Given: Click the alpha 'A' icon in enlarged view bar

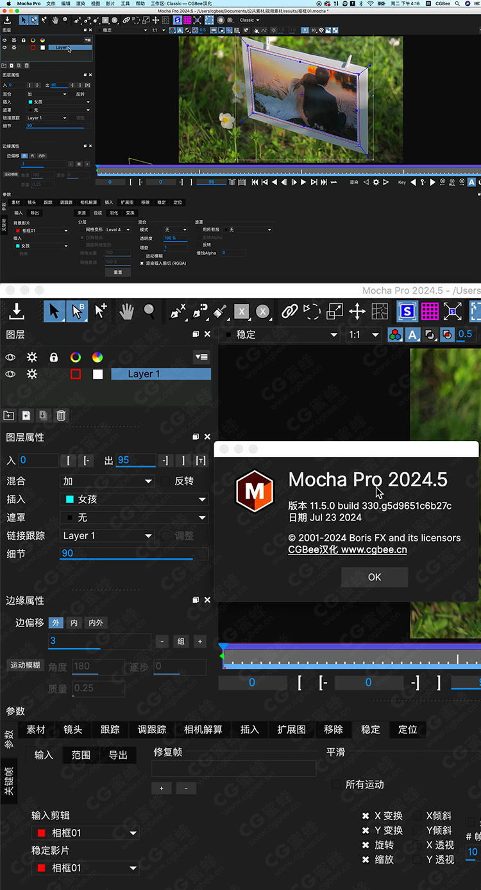Looking at the screenshot, I should [412, 334].
